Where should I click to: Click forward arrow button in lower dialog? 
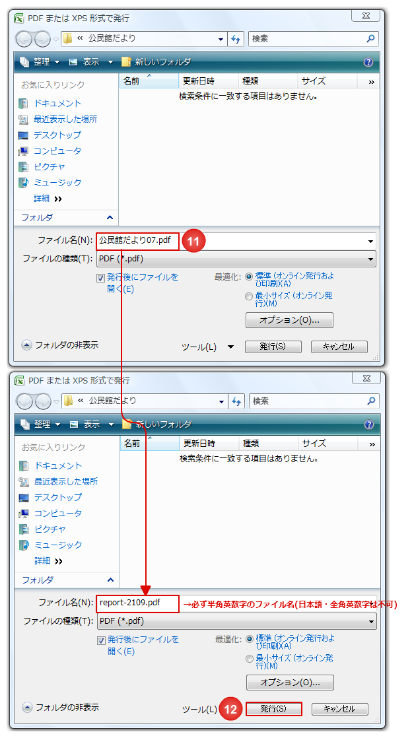43,401
